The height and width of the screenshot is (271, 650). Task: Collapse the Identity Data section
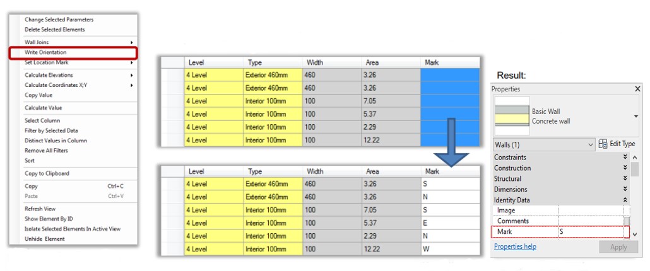625,200
